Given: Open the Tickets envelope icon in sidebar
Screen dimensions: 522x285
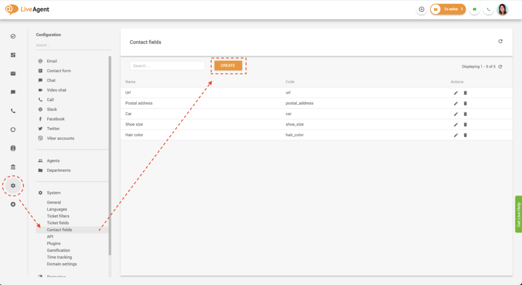Looking at the screenshot, I should pos(13,73).
